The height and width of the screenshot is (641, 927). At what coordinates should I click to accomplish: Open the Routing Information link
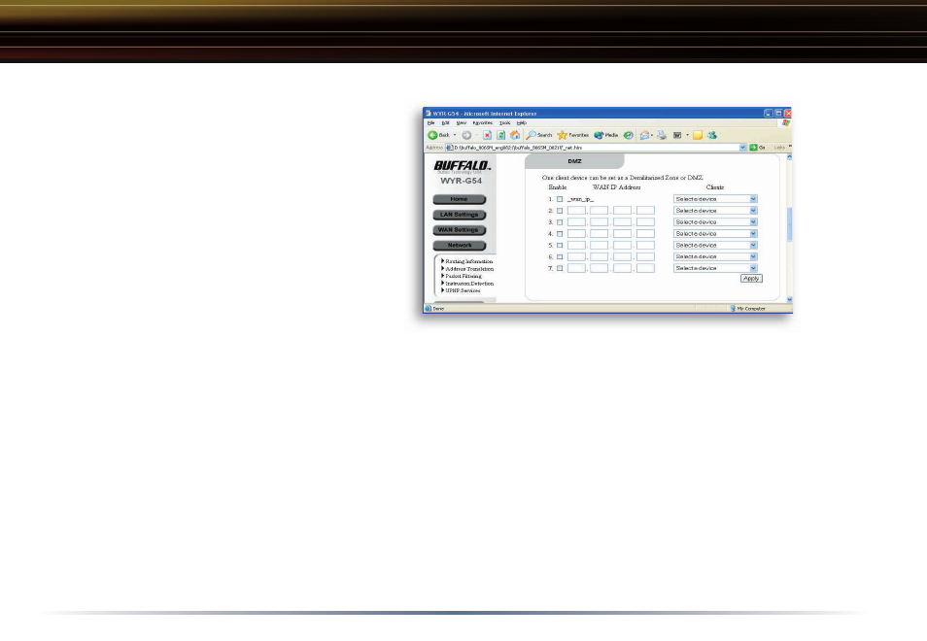pos(468,261)
